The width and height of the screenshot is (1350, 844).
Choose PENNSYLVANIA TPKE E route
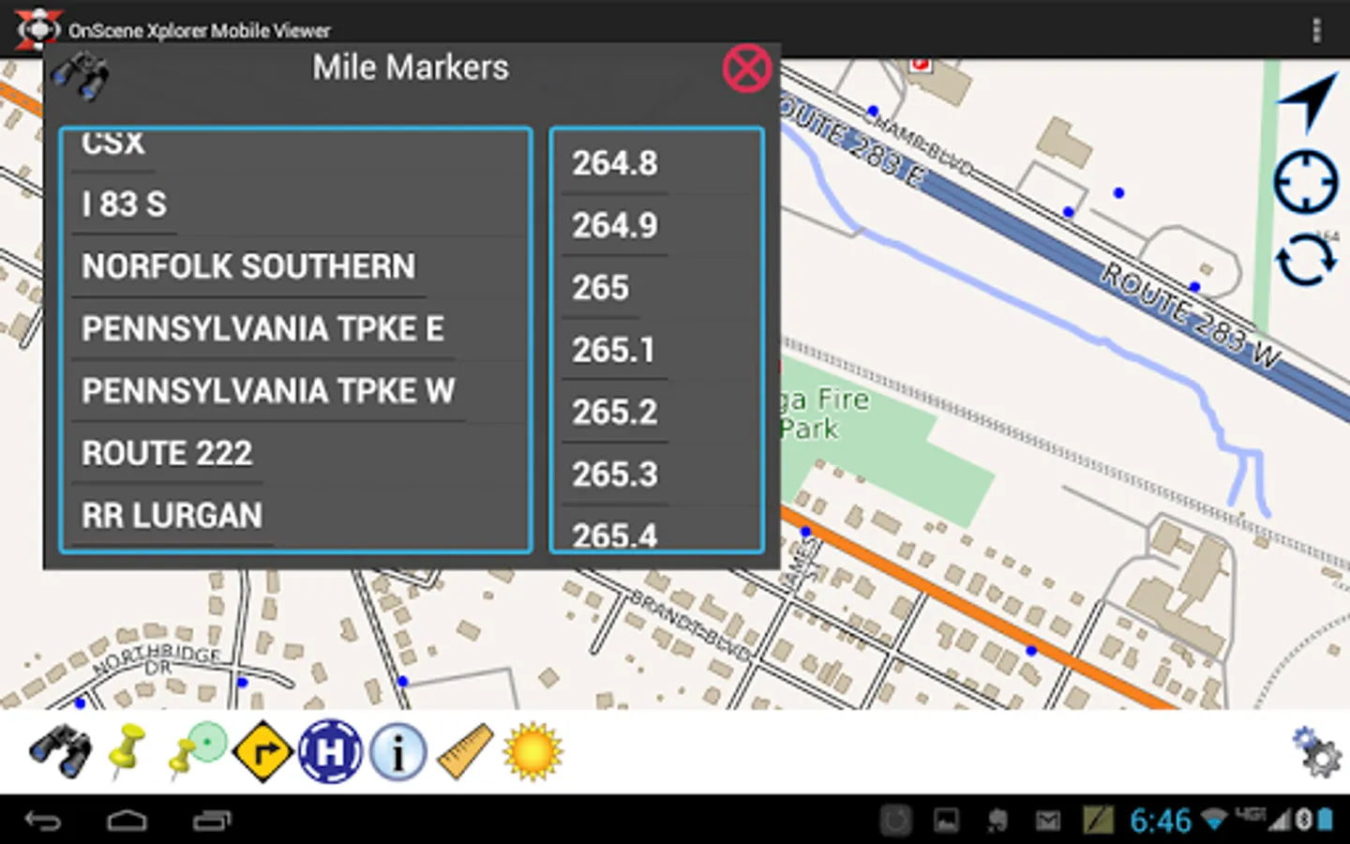[x=296, y=329]
